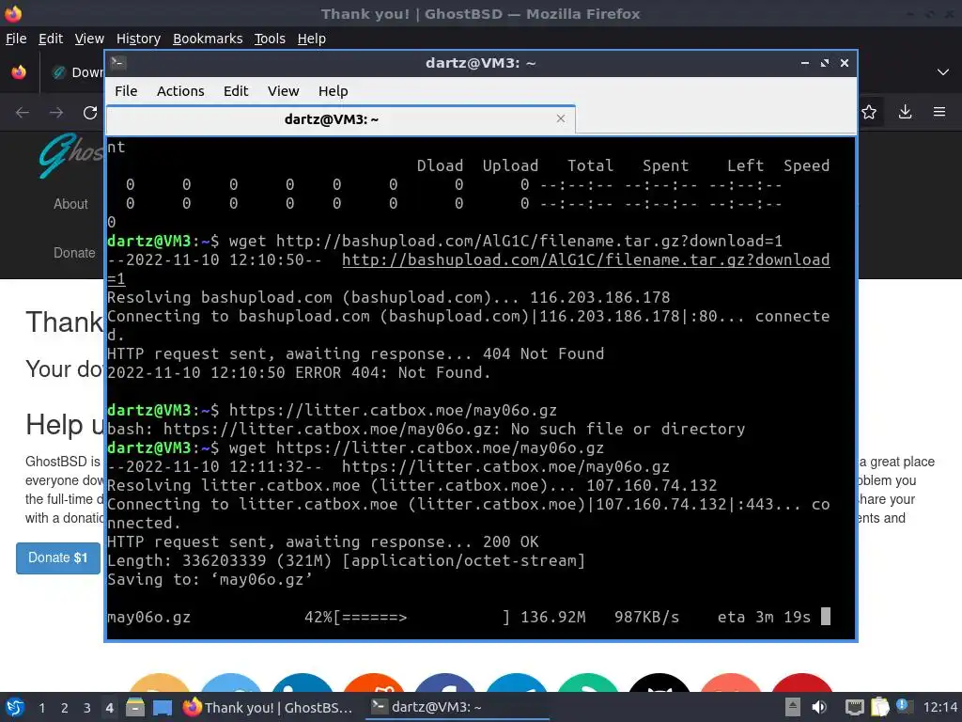Open Firefox History menu
The height and width of the screenshot is (722, 962).
[138, 39]
